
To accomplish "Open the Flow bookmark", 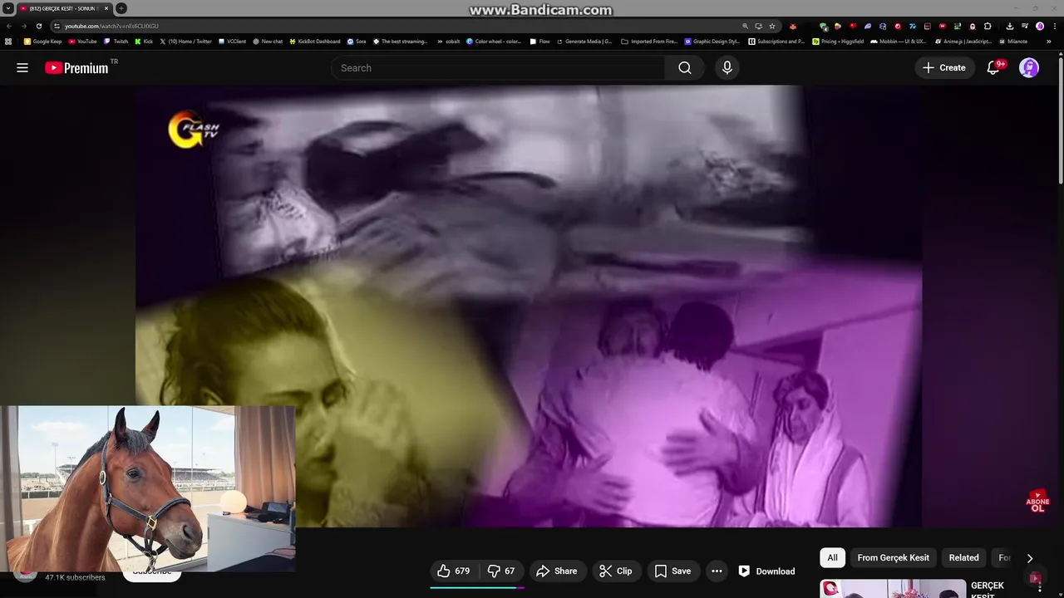I will (x=540, y=41).
